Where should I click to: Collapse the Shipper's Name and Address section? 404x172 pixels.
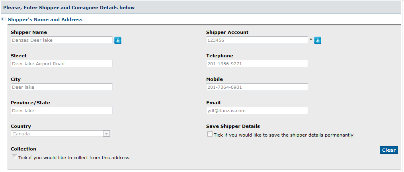[x=2, y=19]
